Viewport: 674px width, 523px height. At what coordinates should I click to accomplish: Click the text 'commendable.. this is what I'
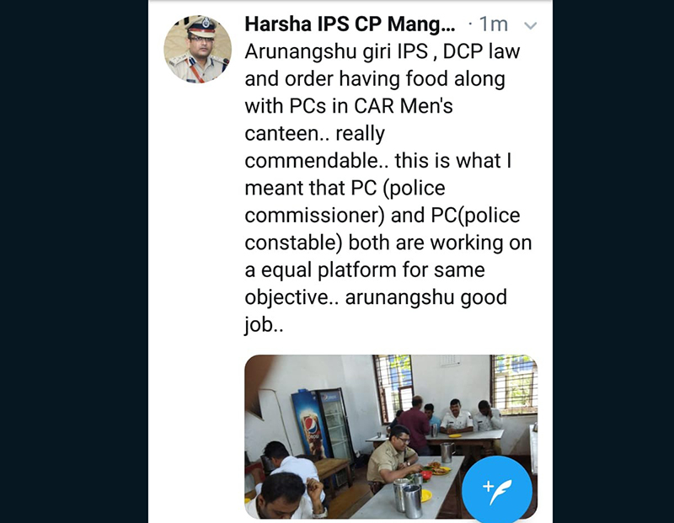[373, 160]
